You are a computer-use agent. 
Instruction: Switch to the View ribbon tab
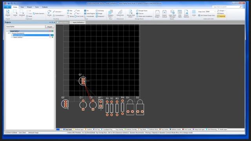click(22, 7)
